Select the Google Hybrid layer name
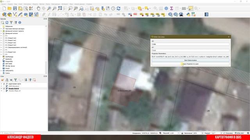The height and width of the screenshot is (140, 250). [x=14, y=88]
